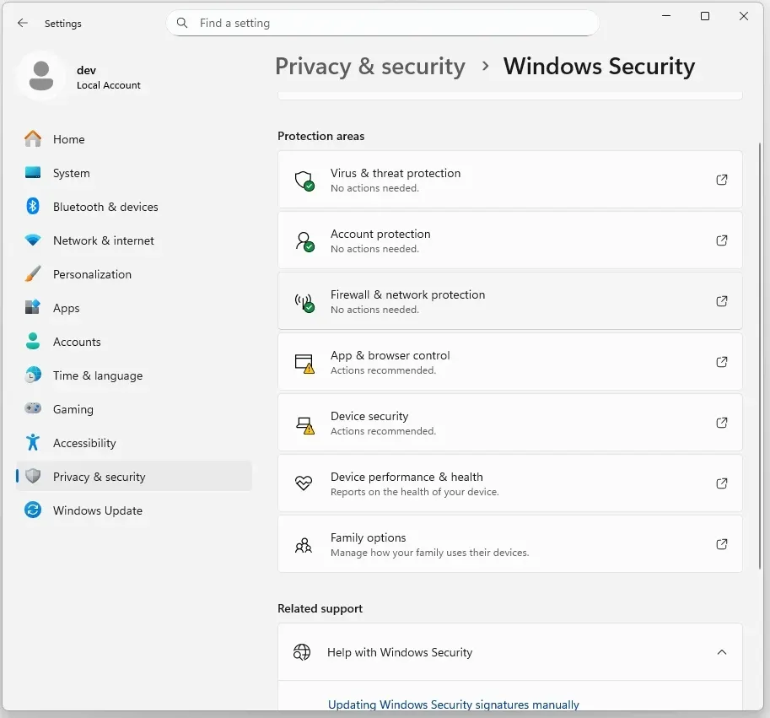Open the Device security card
Viewport: 770px width, 718px height.
[x=509, y=423]
